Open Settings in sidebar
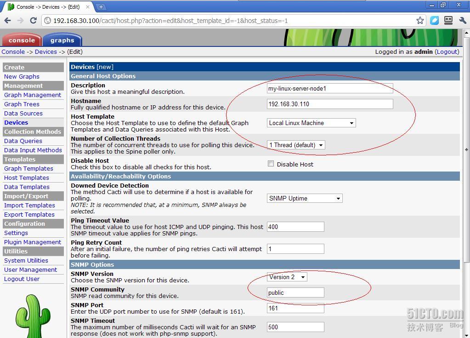 click(16, 233)
